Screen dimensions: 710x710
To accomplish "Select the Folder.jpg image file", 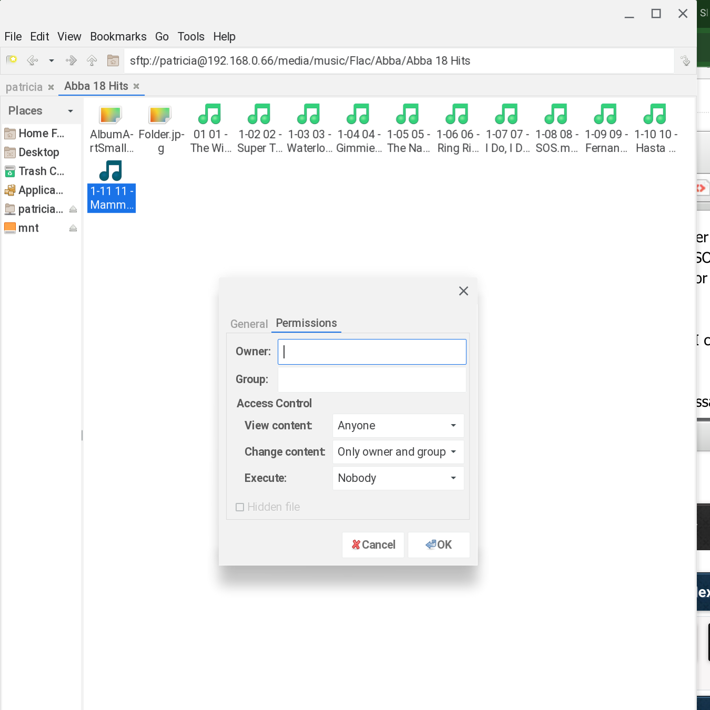I will [161, 129].
